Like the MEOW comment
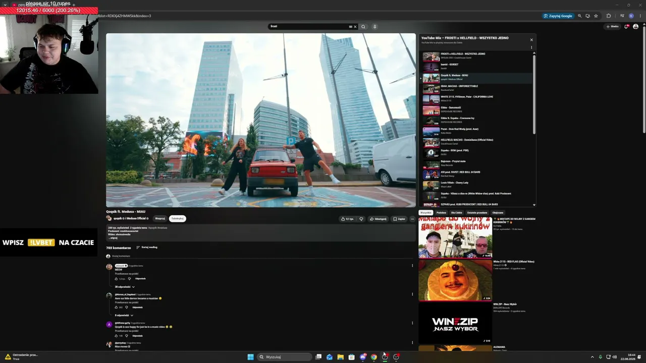 (x=117, y=279)
